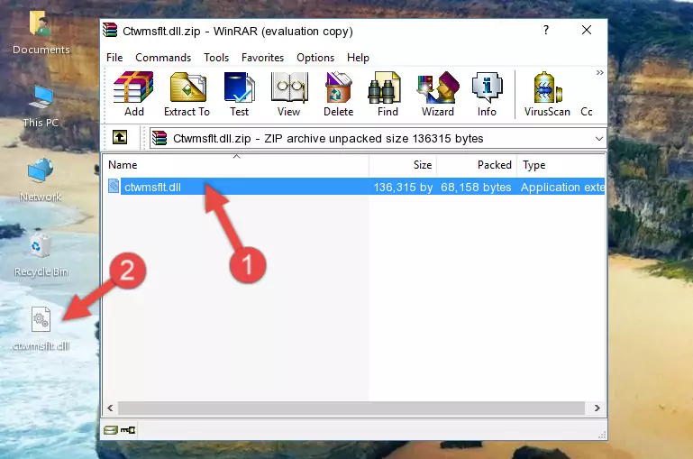Image resolution: width=693 pixels, height=459 pixels.
Task: Sort by the Size column header
Action: pyautogui.click(x=403, y=165)
